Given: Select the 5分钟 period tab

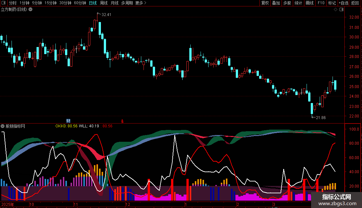Looking at the screenshot, I should click(x=37, y=3).
